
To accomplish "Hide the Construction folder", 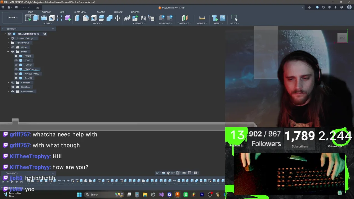I will 13,91.
